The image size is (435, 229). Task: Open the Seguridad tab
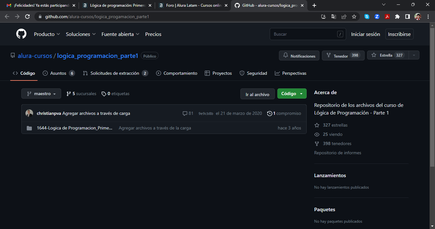tap(253, 73)
